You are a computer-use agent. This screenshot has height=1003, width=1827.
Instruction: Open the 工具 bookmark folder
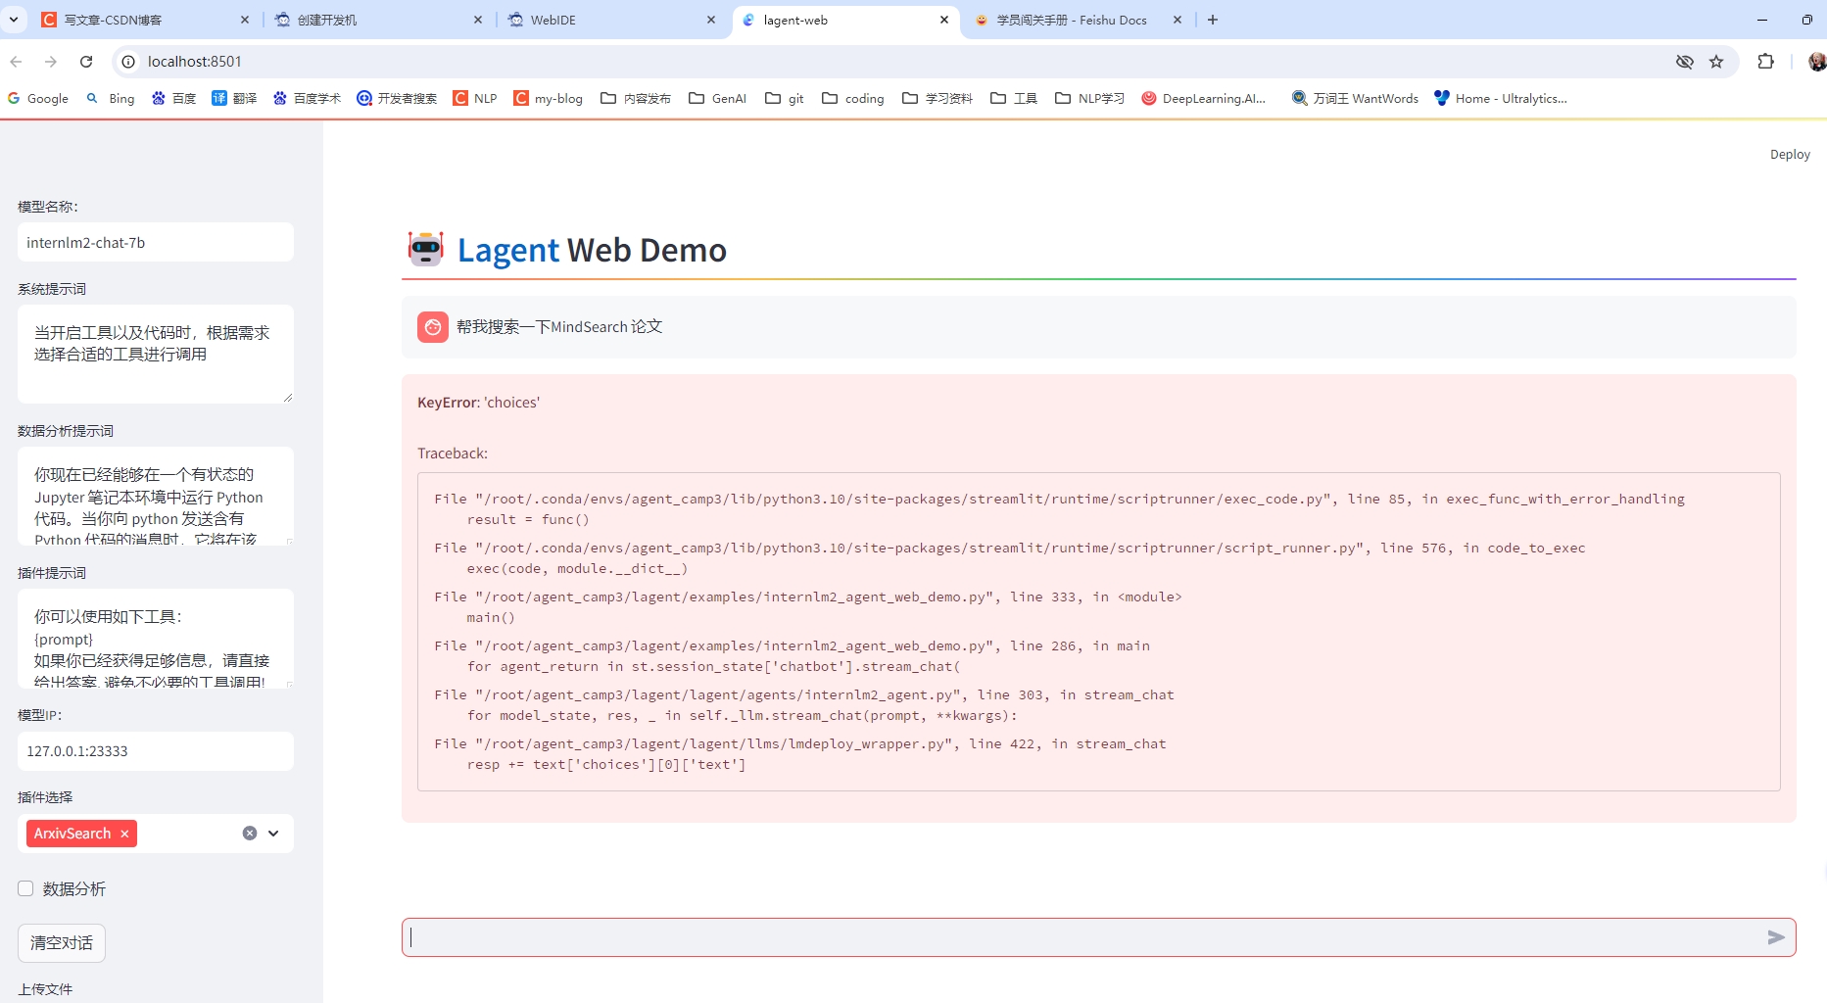pos(1014,98)
